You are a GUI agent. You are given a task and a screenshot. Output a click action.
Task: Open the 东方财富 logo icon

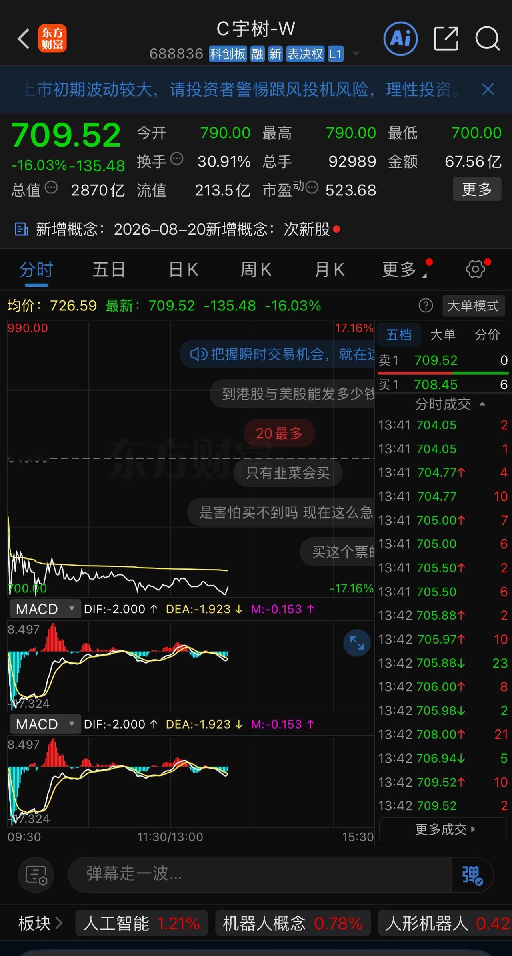52,39
